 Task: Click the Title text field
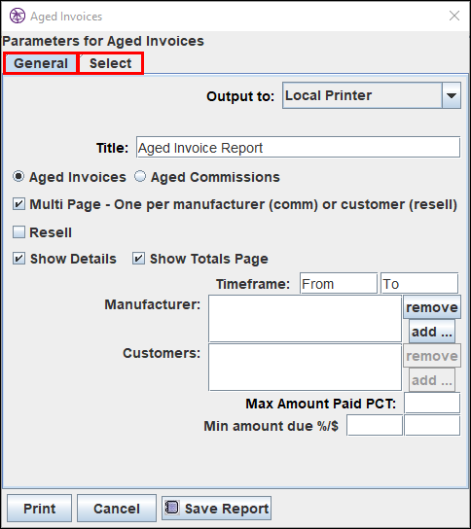(x=298, y=147)
